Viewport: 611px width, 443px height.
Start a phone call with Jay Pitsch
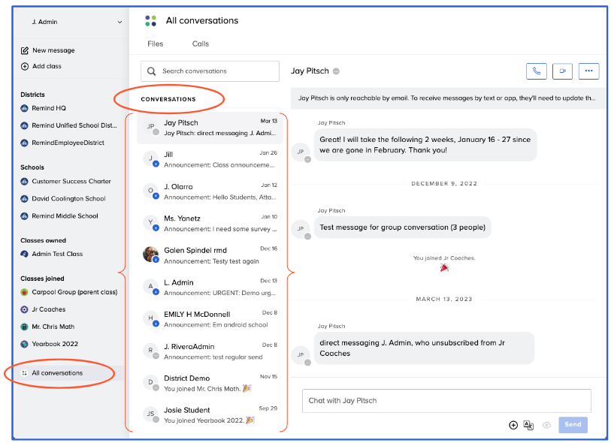(537, 71)
